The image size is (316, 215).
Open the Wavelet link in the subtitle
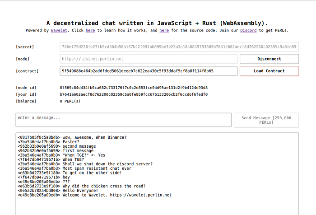(58, 30)
